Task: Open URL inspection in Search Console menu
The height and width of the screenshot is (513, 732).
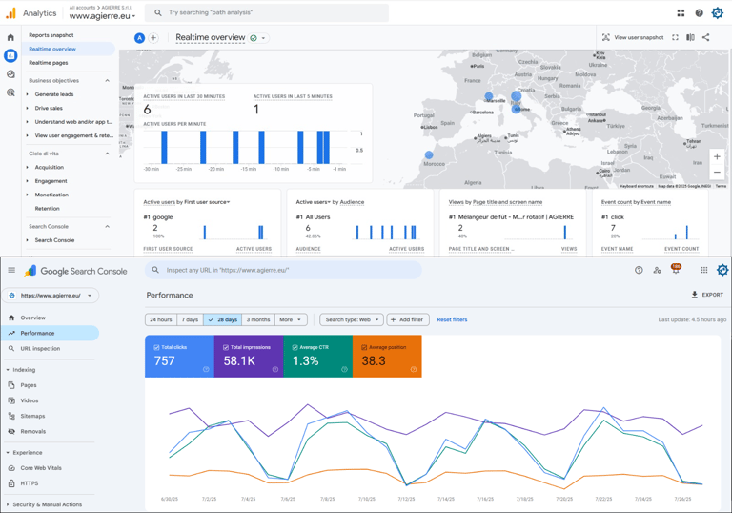Action: [x=40, y=349]
